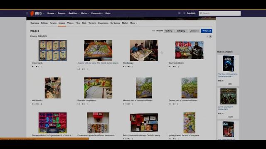This screenshot has height=149, width=266.
Task: Expand the Forums navbar menu
Action: coord(62,13)
